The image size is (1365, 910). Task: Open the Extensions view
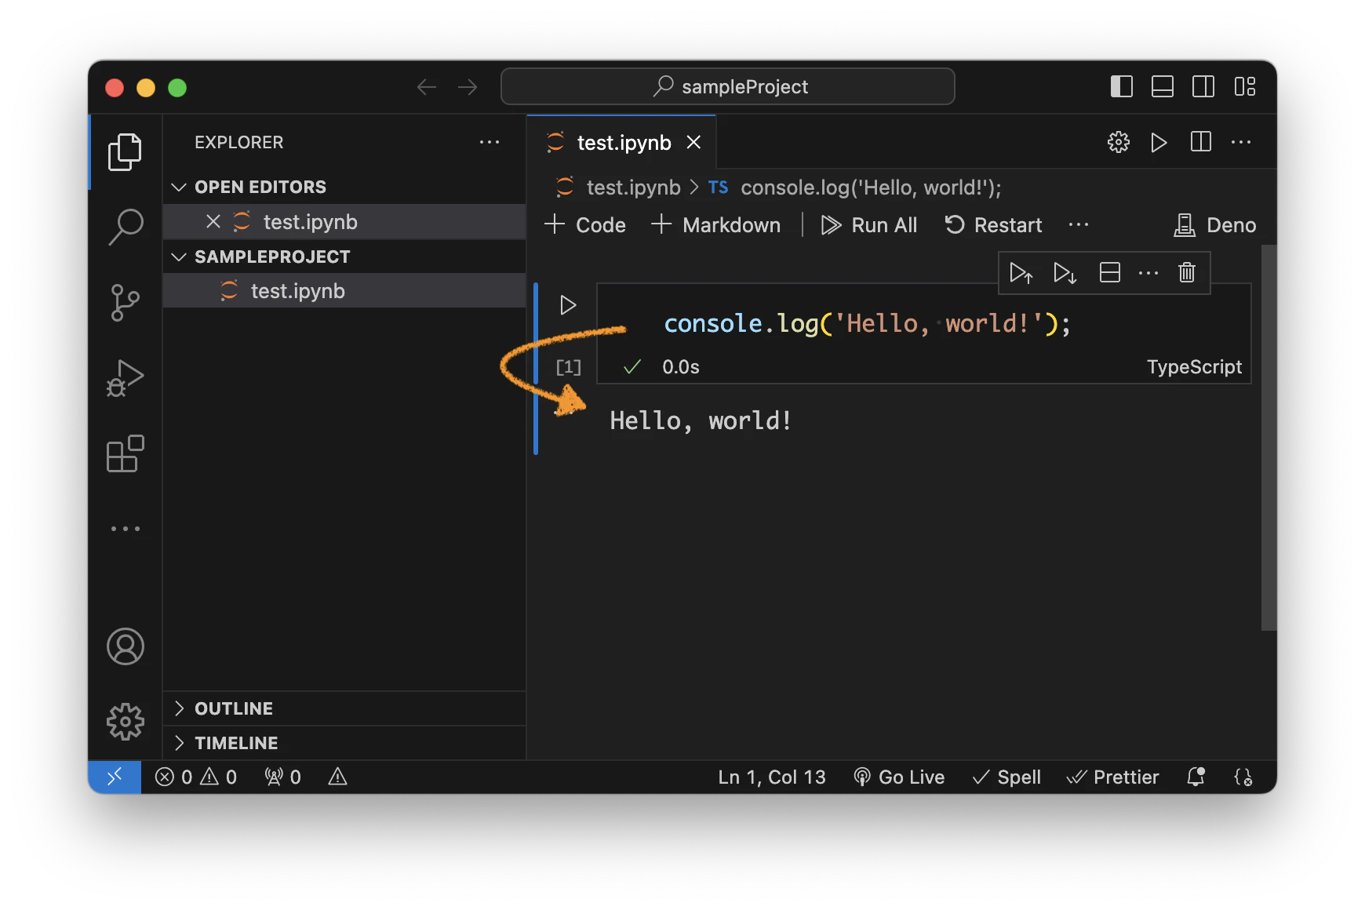[125, 453]
